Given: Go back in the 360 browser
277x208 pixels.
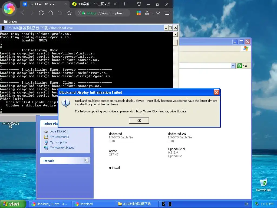Looking at the screenshot, I should [23, 13].
